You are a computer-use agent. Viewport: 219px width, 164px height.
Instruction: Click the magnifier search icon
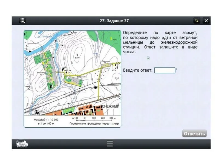(196, 21)
